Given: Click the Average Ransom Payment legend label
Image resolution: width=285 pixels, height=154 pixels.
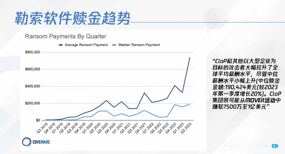Looking at the screenshot, I should (86, 45).
